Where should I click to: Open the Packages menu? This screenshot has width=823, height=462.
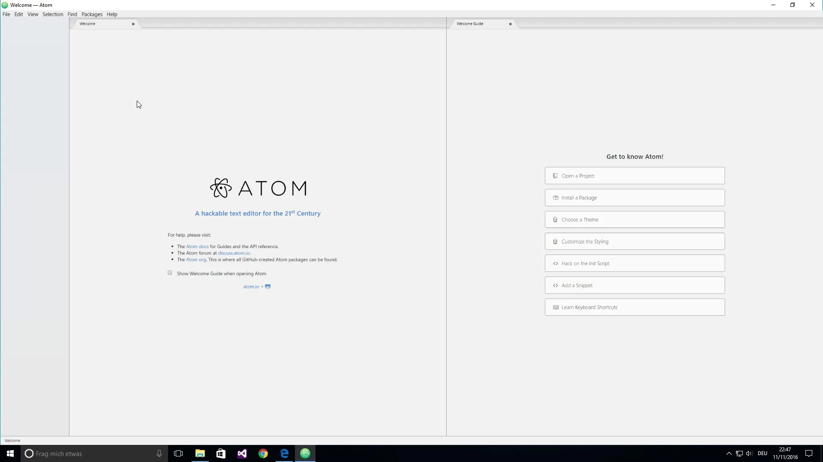tap(92, 14)
